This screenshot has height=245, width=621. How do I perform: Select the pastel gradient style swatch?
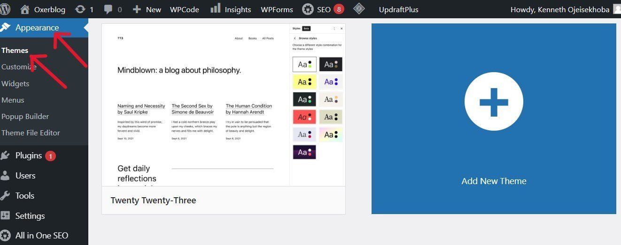click(331, 134)
